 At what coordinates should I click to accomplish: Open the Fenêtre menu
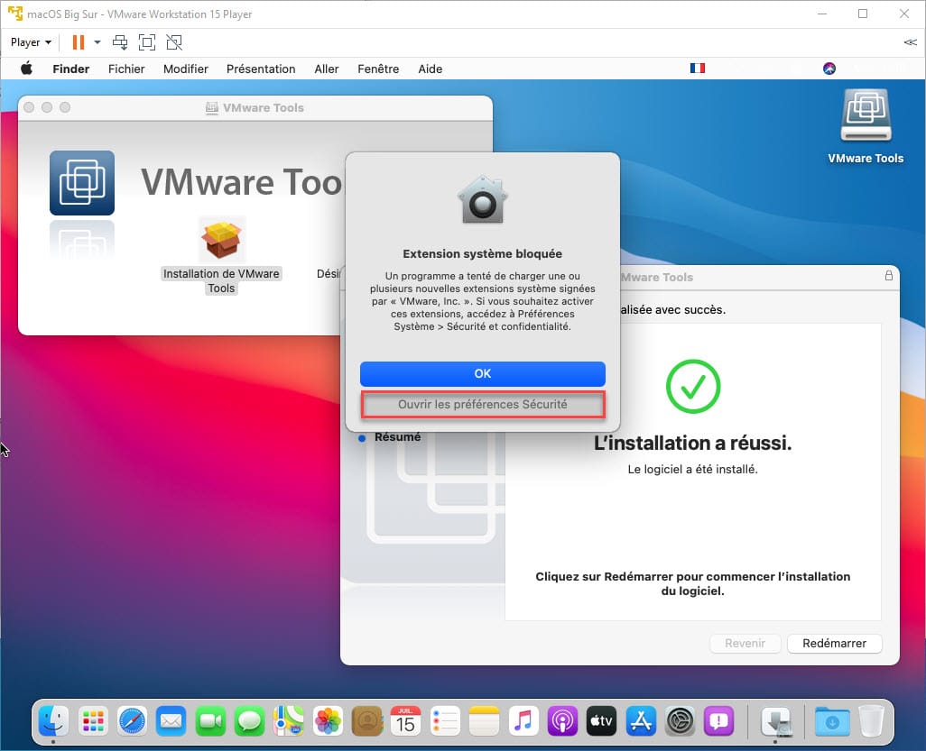(x=378, y=69)
